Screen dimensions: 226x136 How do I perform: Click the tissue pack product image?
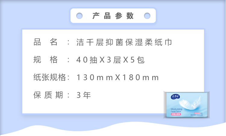coord(187,105)
